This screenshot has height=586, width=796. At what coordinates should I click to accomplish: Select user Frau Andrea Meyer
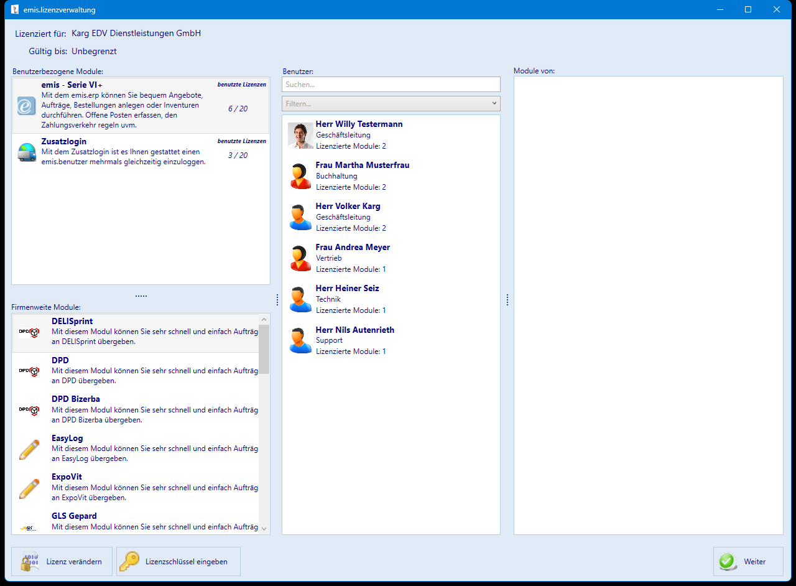pos(391,258)
